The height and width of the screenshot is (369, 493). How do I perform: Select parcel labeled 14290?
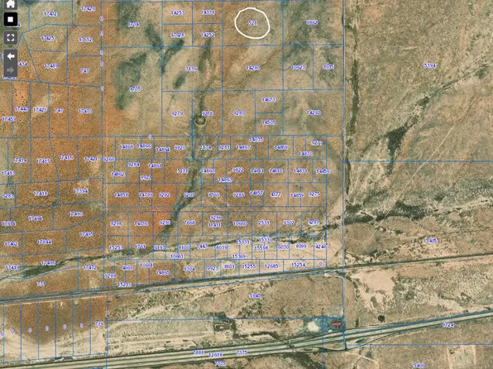(253, 68)
